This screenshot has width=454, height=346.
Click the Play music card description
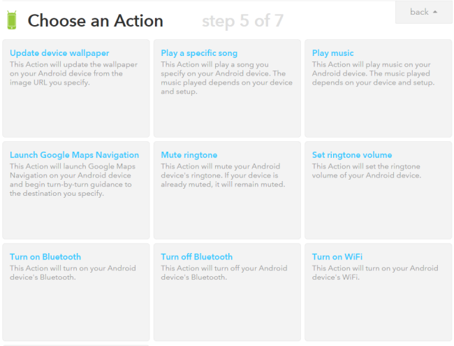point(374,73)
